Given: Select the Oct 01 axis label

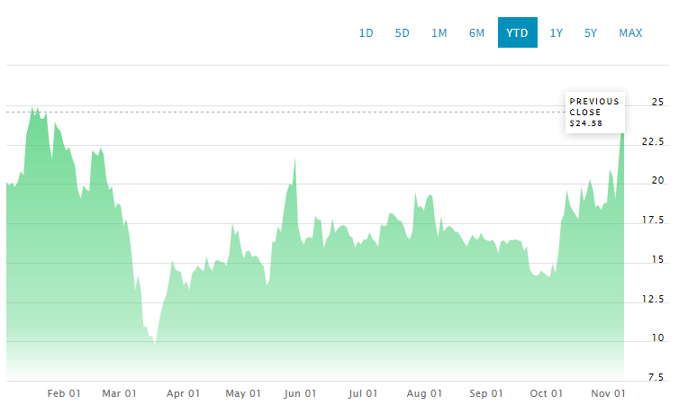Looking at the screenshot, I should 547,393.
